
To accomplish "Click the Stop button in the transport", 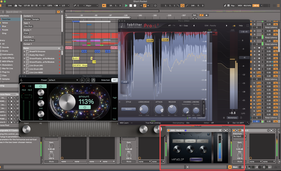I will (131, 6).
